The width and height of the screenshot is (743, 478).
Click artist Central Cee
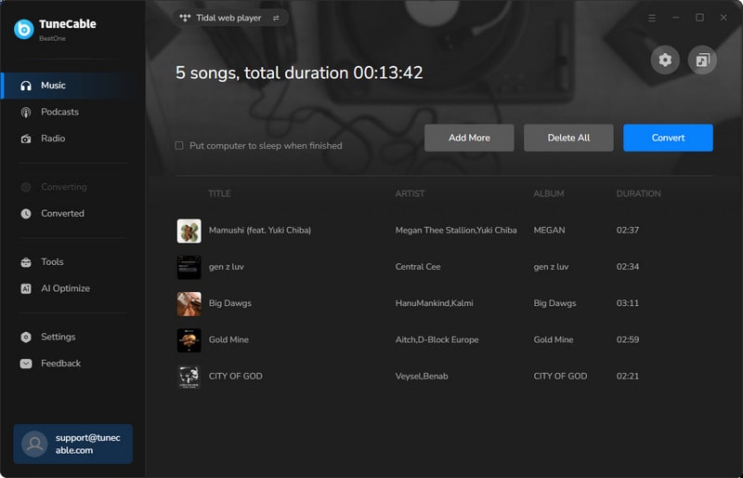pyautogui.click(x=418, y=267)
